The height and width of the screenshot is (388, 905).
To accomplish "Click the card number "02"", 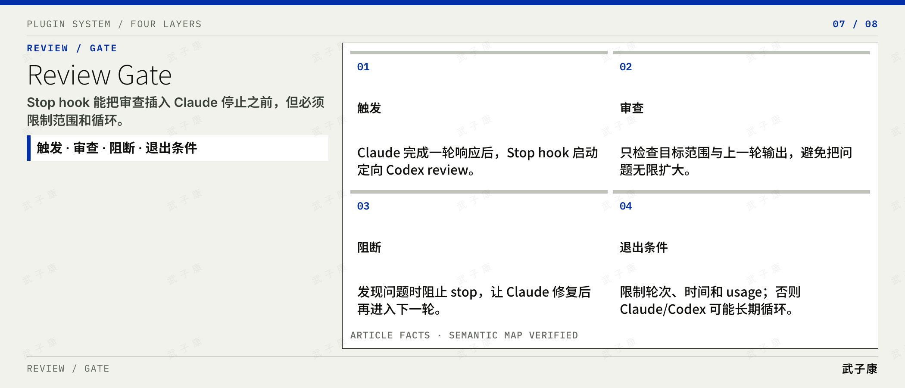I will (626, 67).
